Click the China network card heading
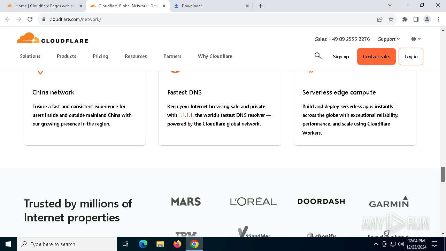This screenshot has width=446, height=251. pos(53,92)
